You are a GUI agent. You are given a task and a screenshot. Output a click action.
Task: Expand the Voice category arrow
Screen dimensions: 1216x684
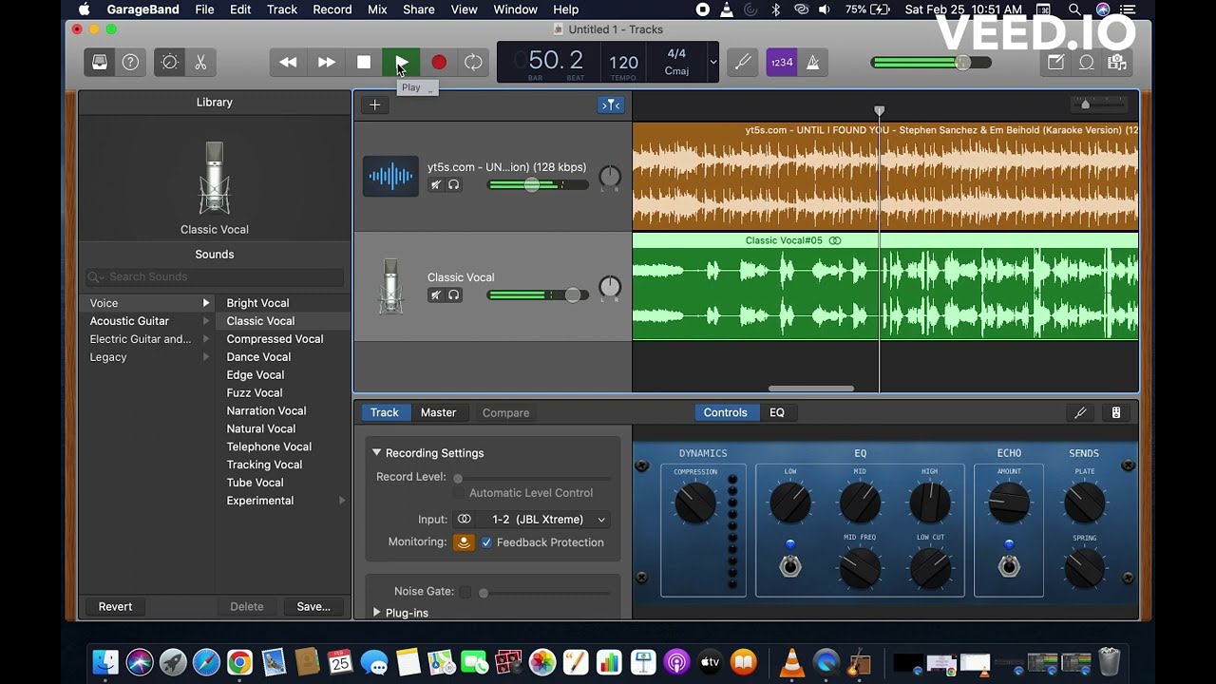pos(205,303)
